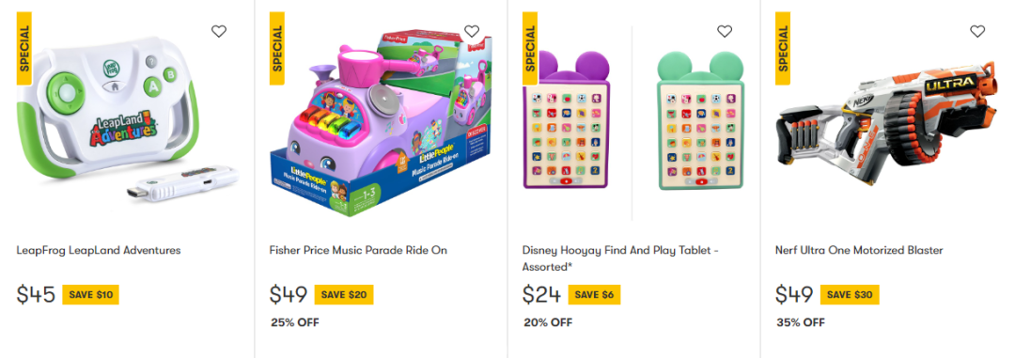The image size is (1015, 358).
Task: Select the $49 price of Nerf blaster
Action: 794,294
